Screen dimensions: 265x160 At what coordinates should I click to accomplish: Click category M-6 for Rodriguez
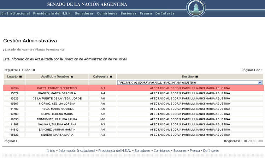(102, 119)
